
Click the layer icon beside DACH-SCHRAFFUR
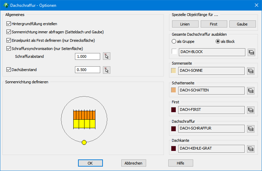pos(251,129)
